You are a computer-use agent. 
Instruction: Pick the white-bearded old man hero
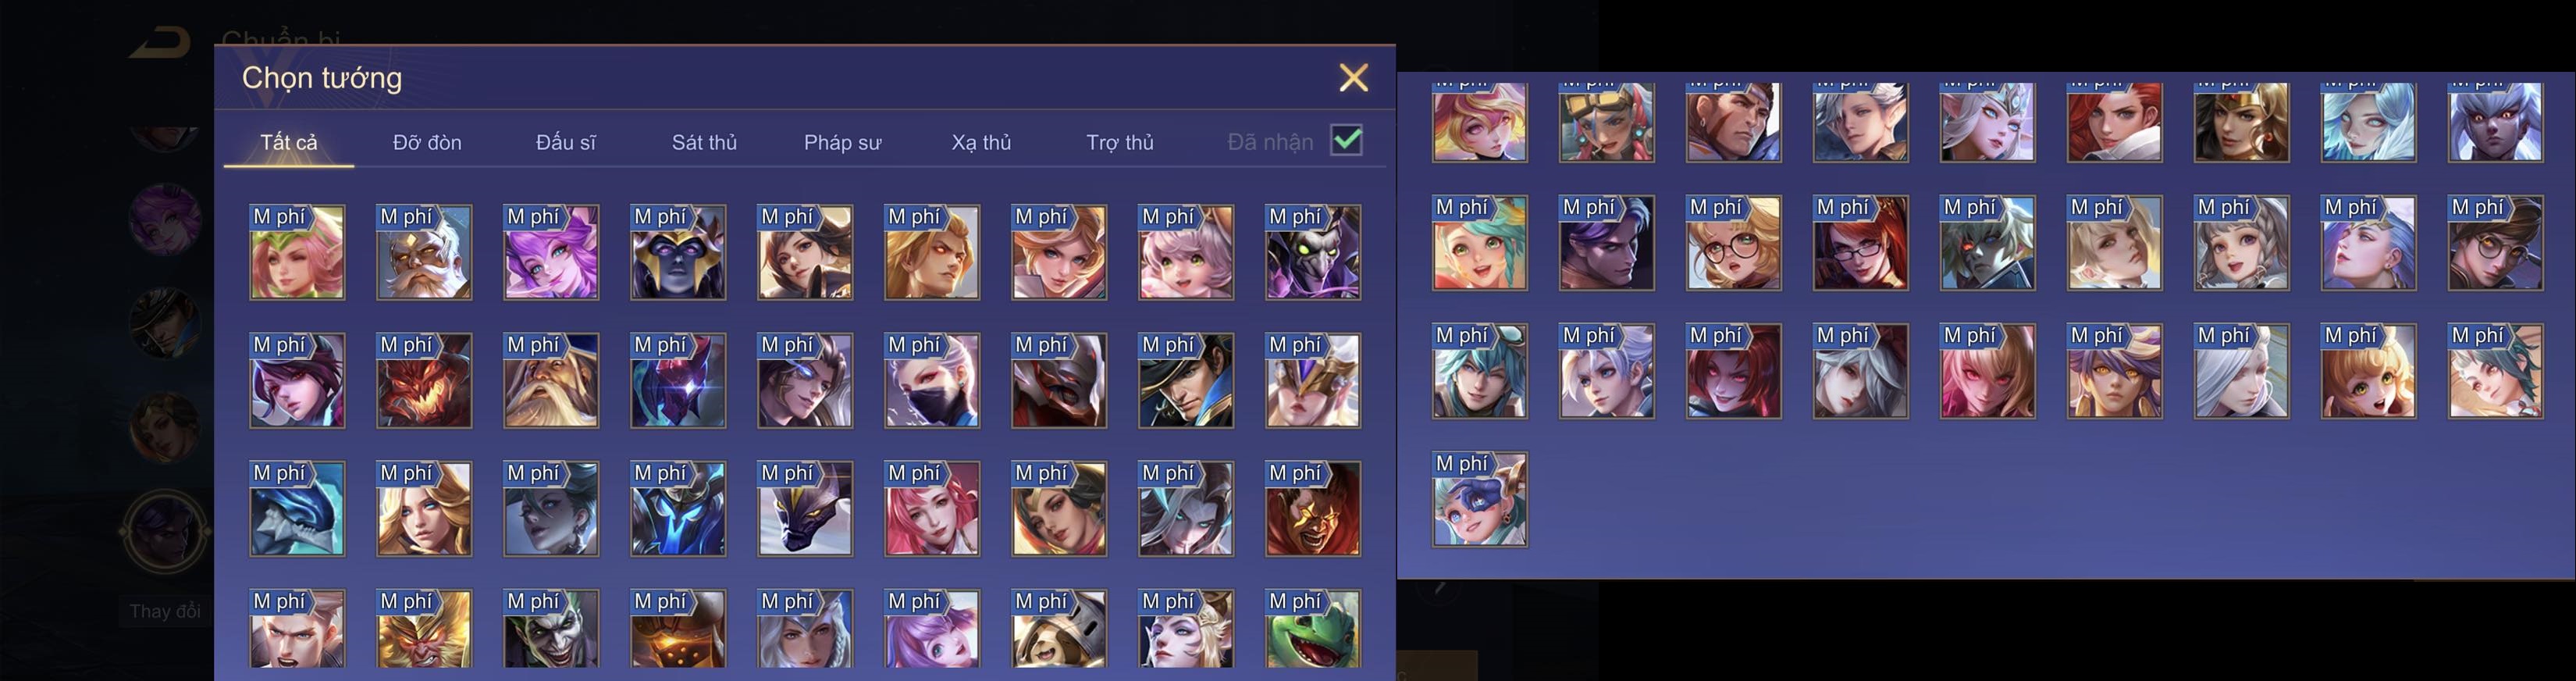(424, 252)
